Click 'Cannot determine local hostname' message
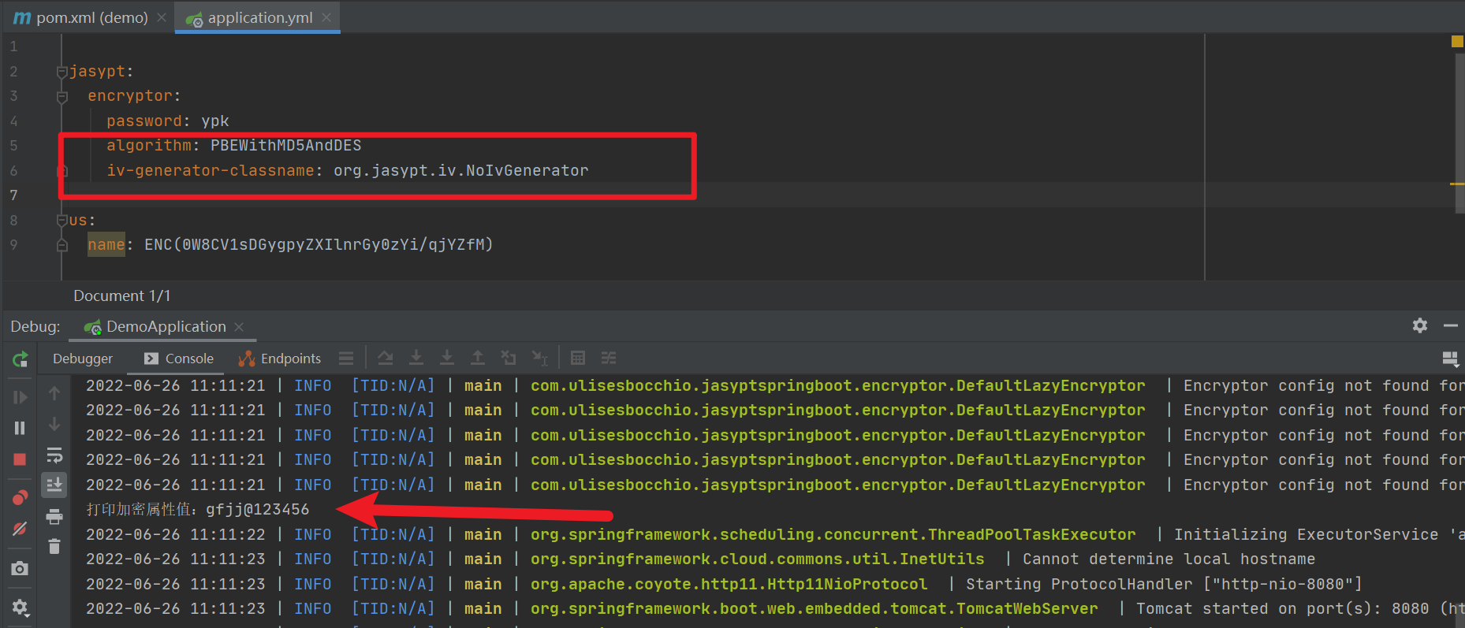 [1169, 559]
